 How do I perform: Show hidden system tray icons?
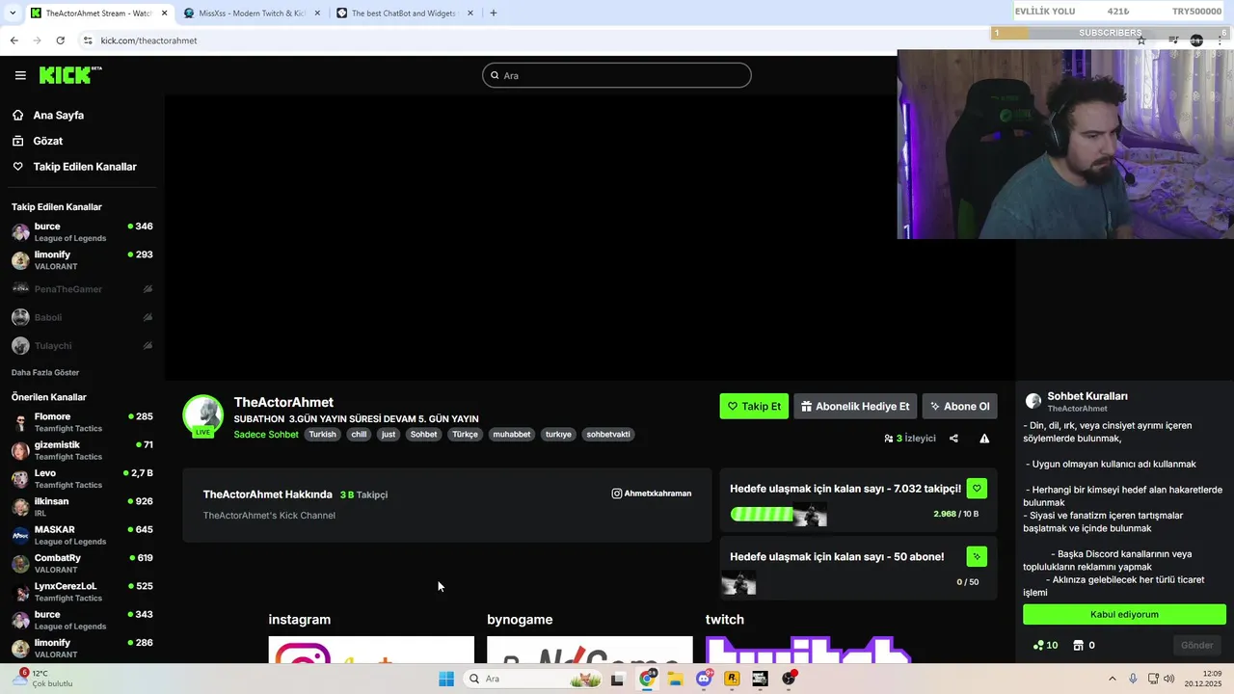[1112, 679]
